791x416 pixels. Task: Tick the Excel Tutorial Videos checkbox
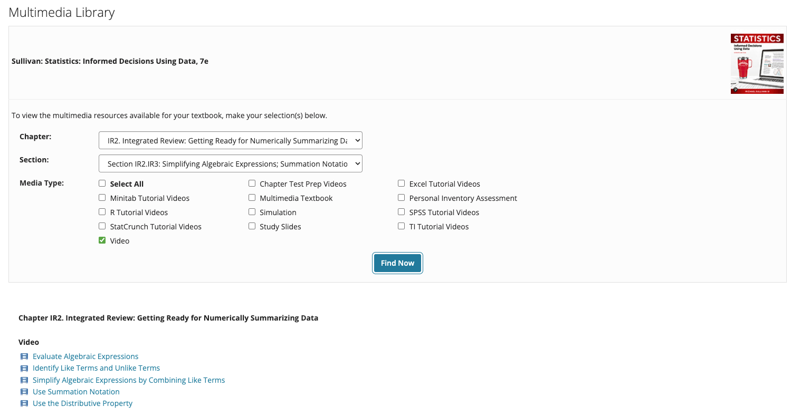click(402, 183)
